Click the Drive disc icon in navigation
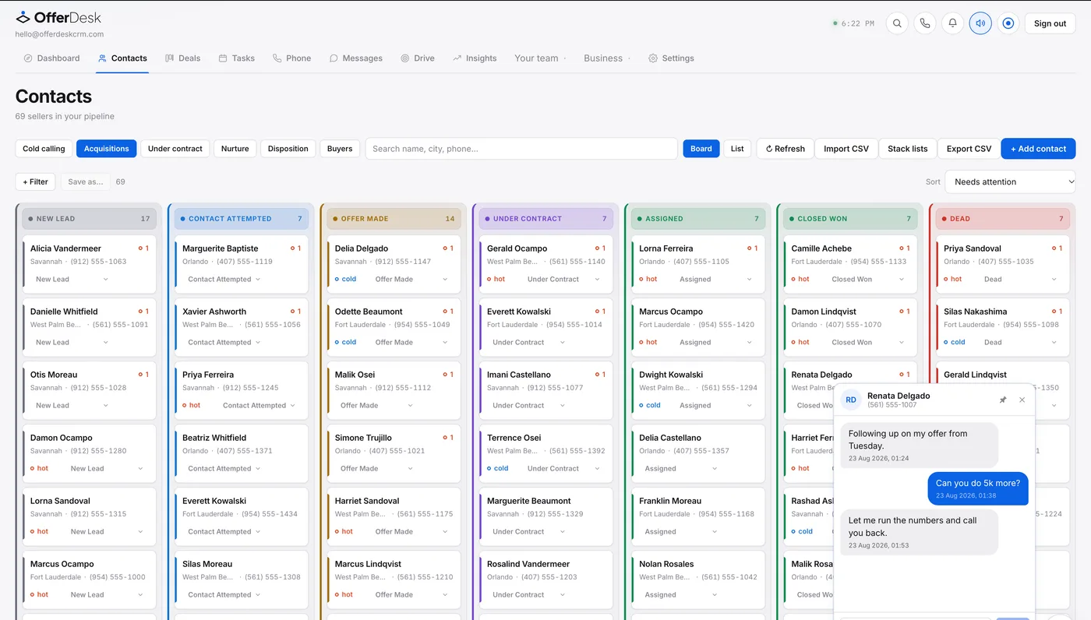1091x620 pixels. [405, 58]
